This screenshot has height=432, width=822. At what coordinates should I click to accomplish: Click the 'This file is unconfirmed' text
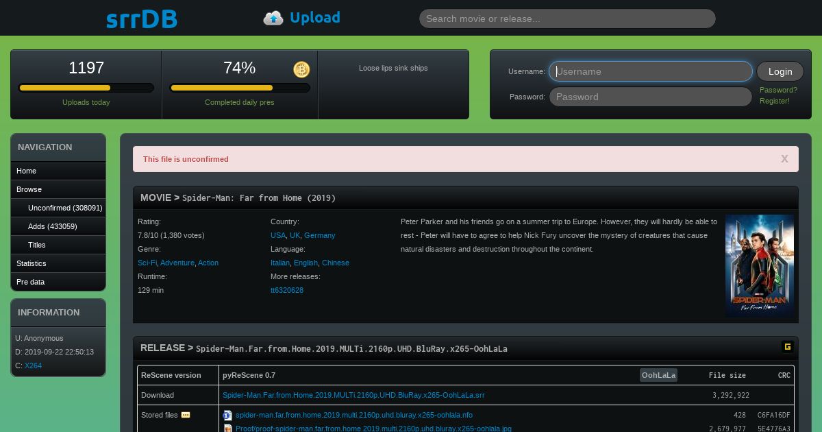[186, 159]
